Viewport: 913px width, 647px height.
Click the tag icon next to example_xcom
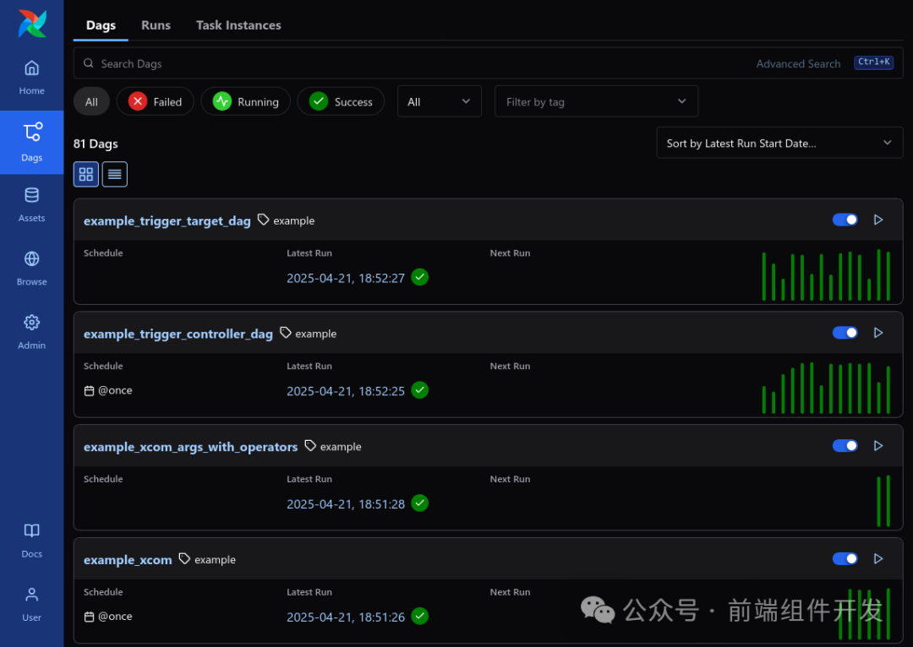tap(184, 558)
